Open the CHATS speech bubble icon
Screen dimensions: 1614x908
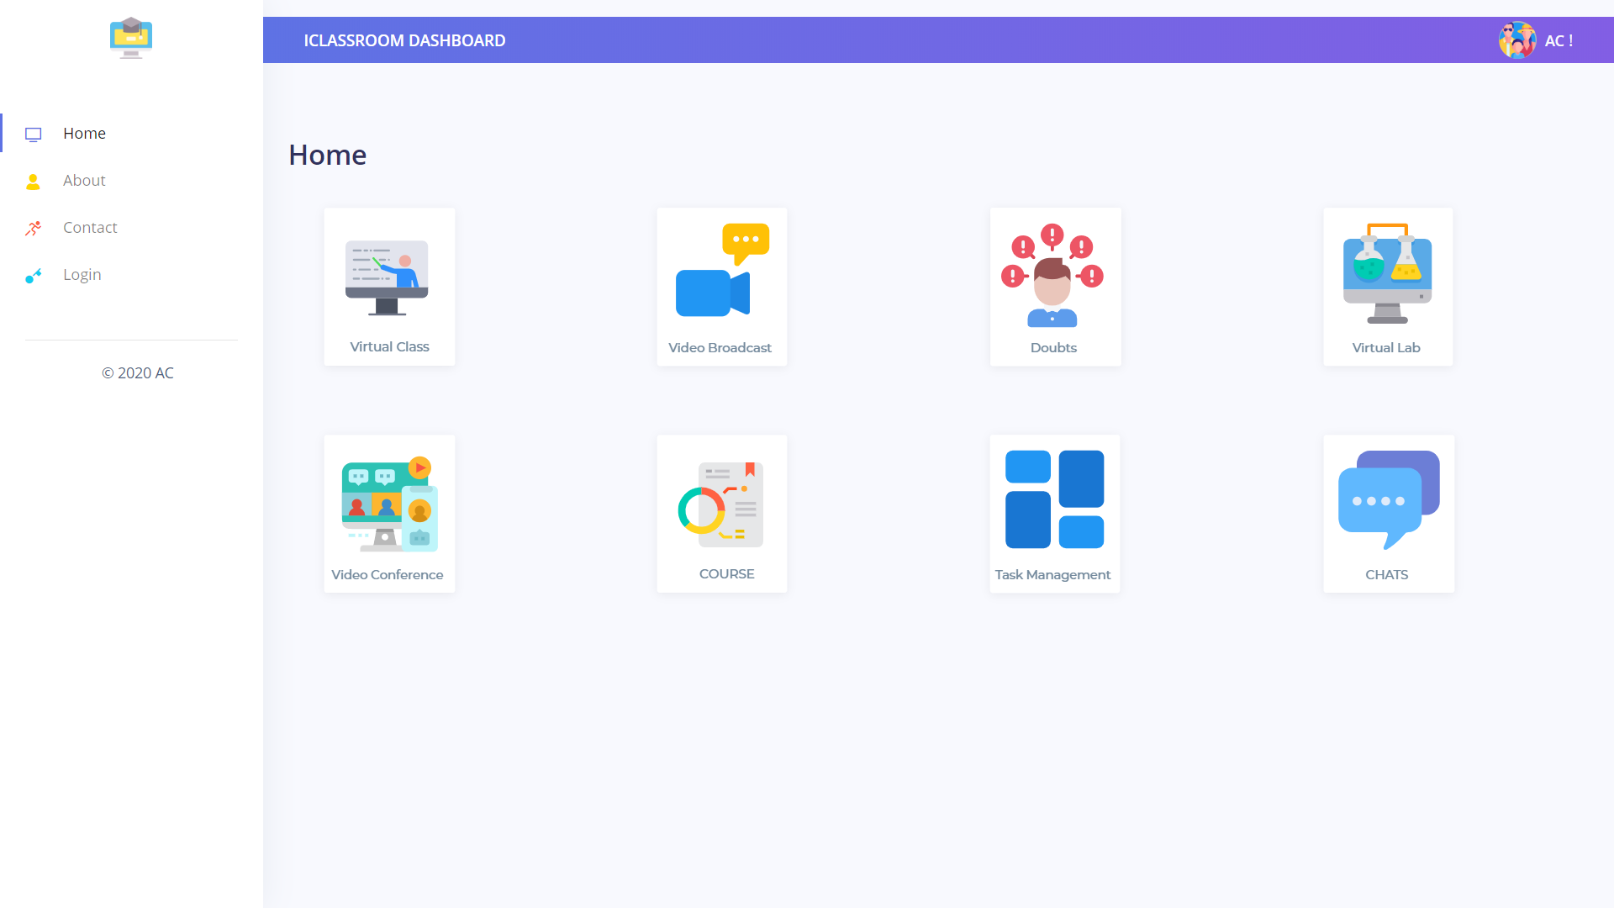[1388, 500]
